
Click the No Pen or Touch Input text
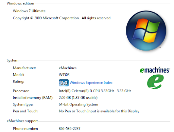point(99,111)
